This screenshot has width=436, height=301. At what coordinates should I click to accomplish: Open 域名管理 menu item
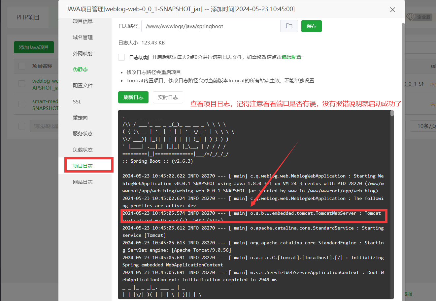[83, 37]
